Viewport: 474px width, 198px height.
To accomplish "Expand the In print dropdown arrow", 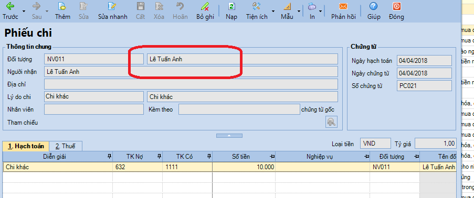I will point(320,11).
